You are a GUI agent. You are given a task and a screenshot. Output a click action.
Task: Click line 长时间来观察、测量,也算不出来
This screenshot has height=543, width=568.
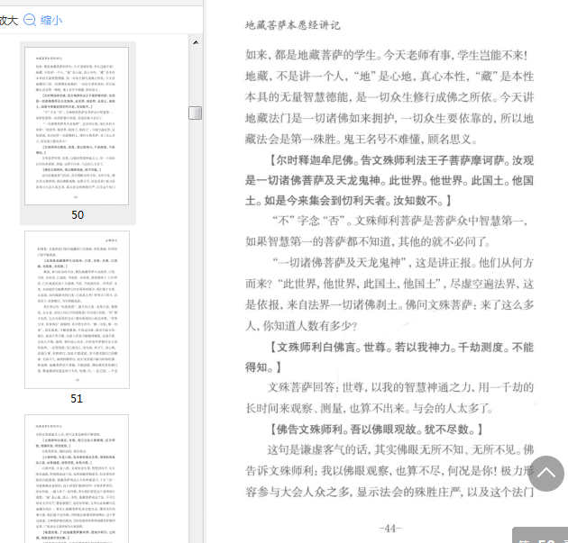pos(369,409)
